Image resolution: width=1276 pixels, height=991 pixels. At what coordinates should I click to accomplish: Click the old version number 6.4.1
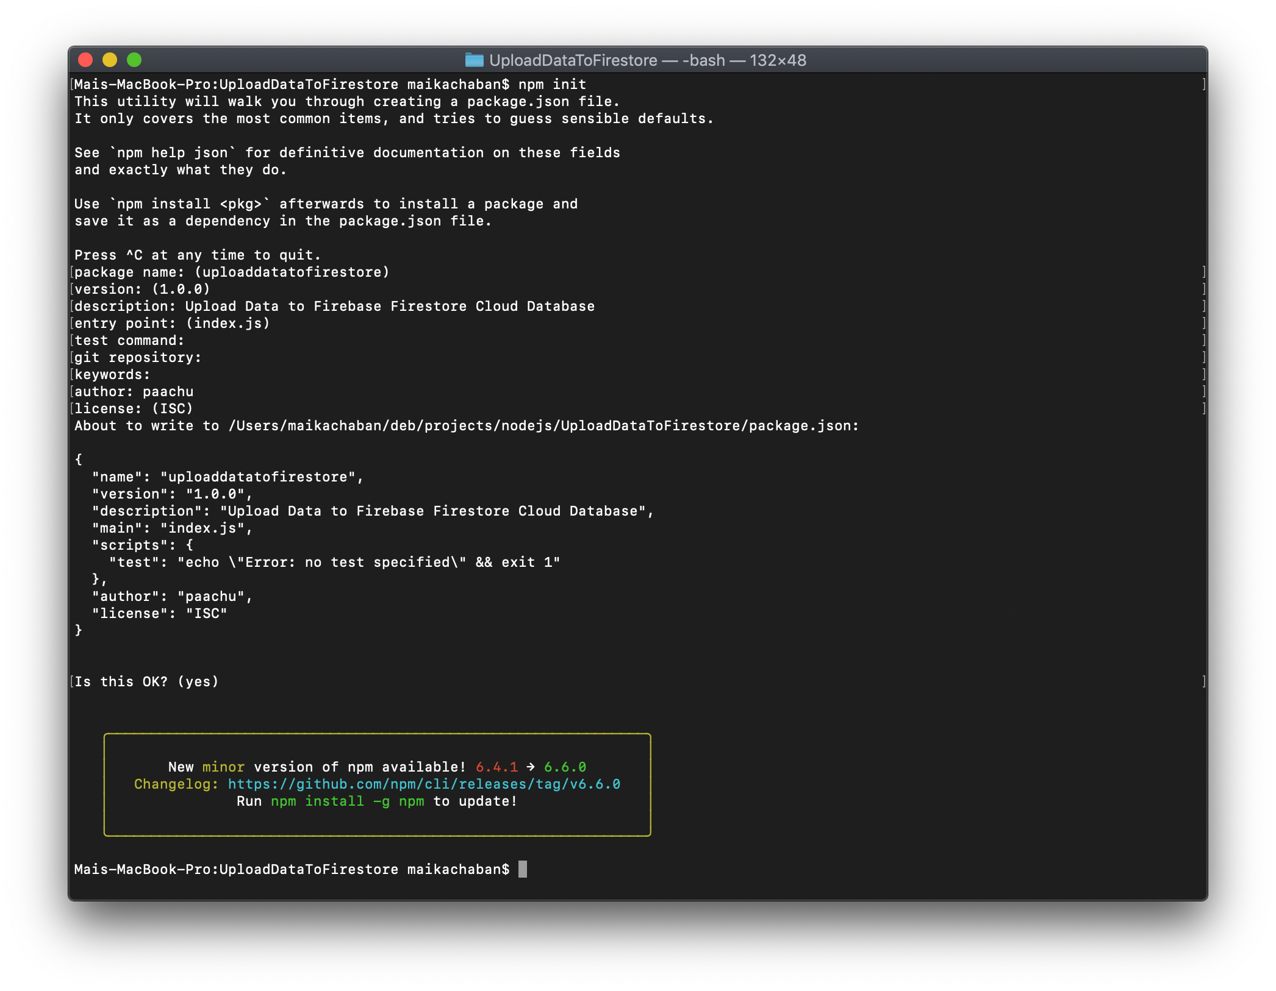click(496, 767)
